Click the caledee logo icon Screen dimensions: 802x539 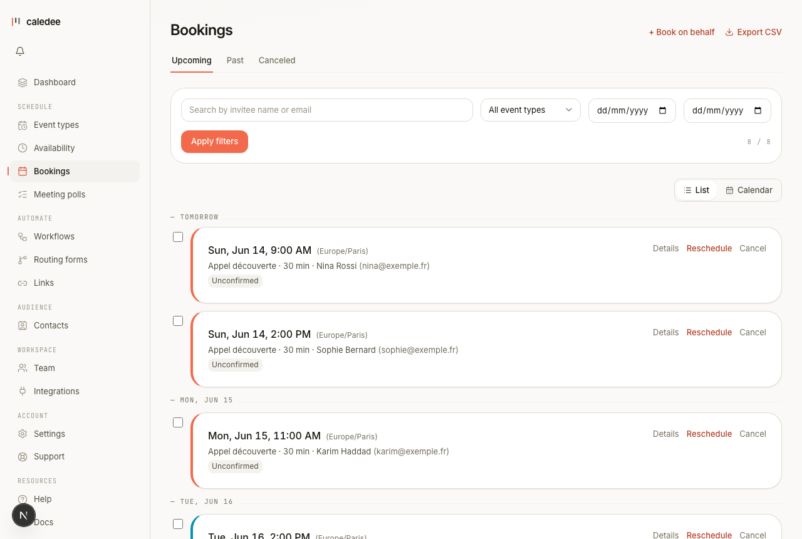click(16, 21)
